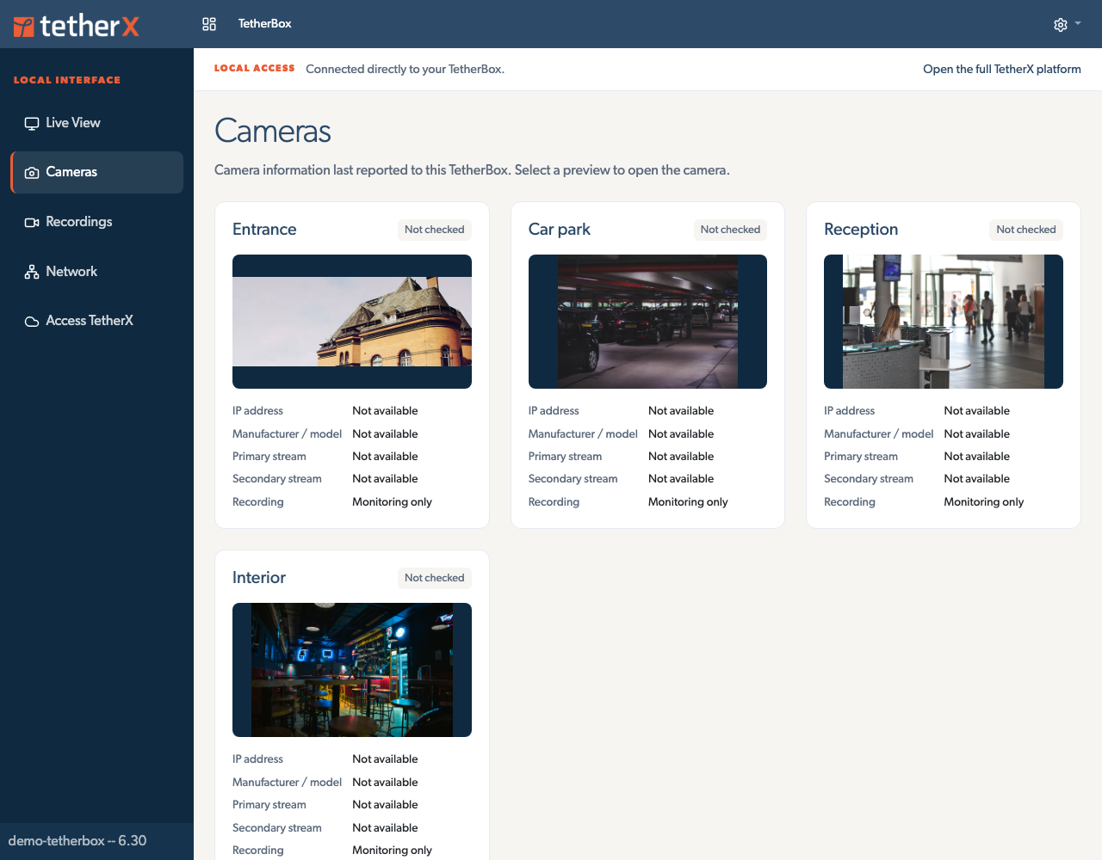The image size is (1102, 860).
Task: Click LOCAL ACCESS label in banner
Action: click(255, 69)
